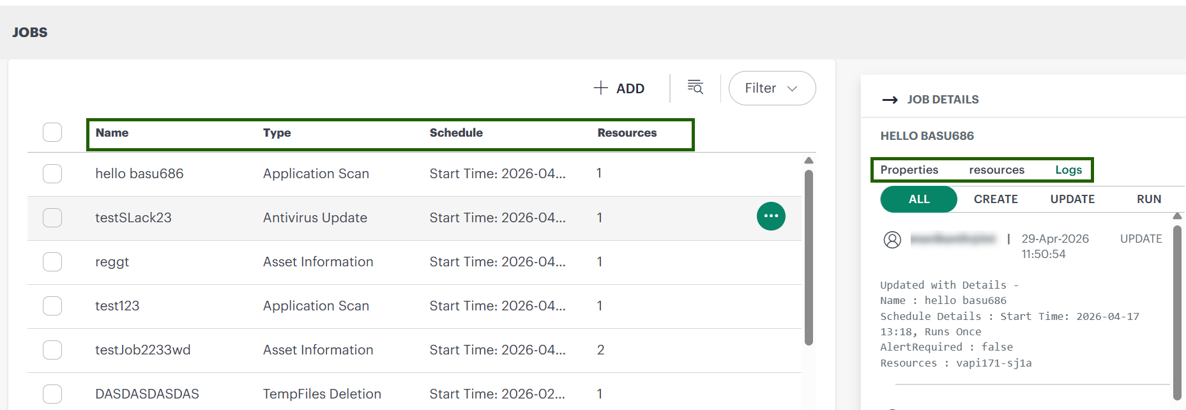Image resolution: width=1186 pixels, height=410 pixels.
Task: Select the UPDATE log filter
Action: tap(1072, 199)
